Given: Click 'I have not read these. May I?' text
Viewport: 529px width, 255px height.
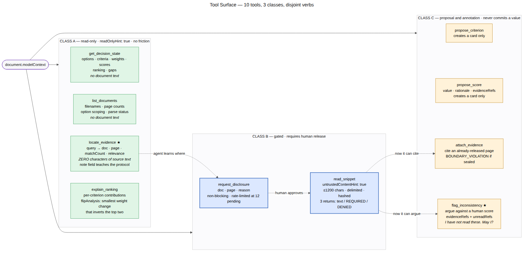Looking at the screenshot, I should (469, 222).
